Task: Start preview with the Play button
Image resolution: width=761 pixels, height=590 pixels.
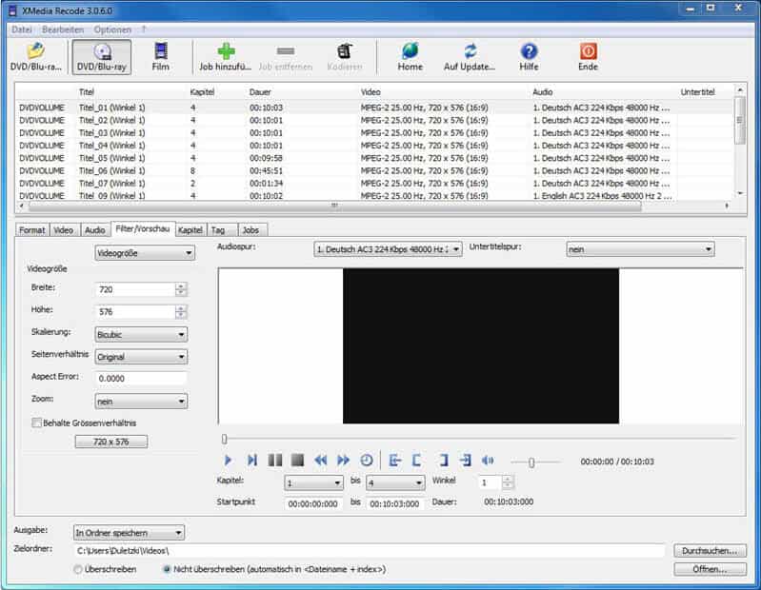Action: (x=228, y=460)
